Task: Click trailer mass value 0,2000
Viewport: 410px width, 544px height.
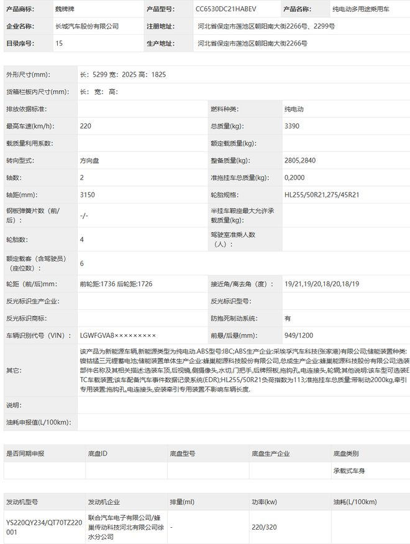Action: point(294,177)
